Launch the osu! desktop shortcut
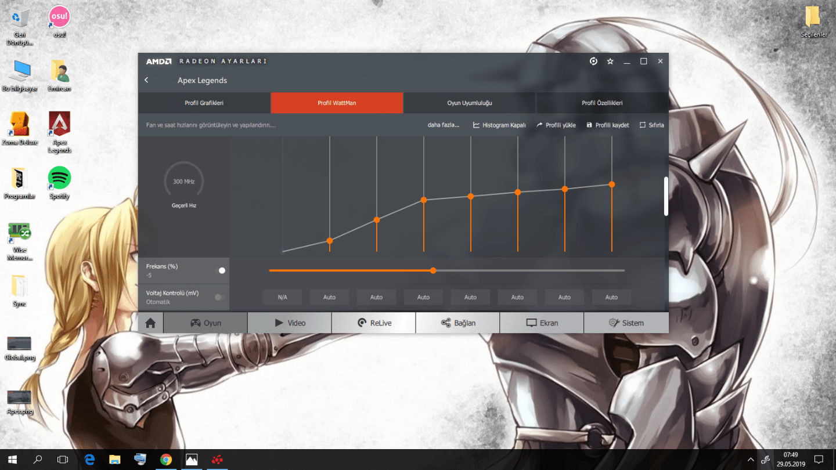The height and width of the screenshot is (470, 836). click(59, 22)
